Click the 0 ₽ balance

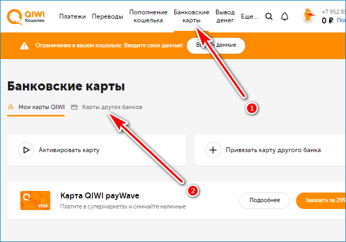(x=327, y=21)
